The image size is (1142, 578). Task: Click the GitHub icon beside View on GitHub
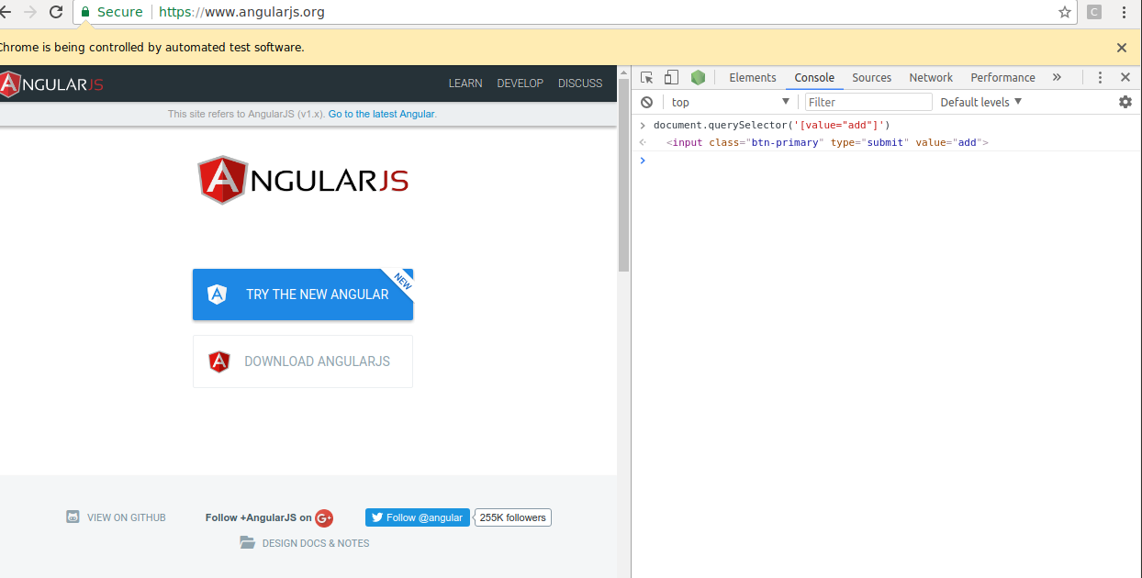pos(73,517)
